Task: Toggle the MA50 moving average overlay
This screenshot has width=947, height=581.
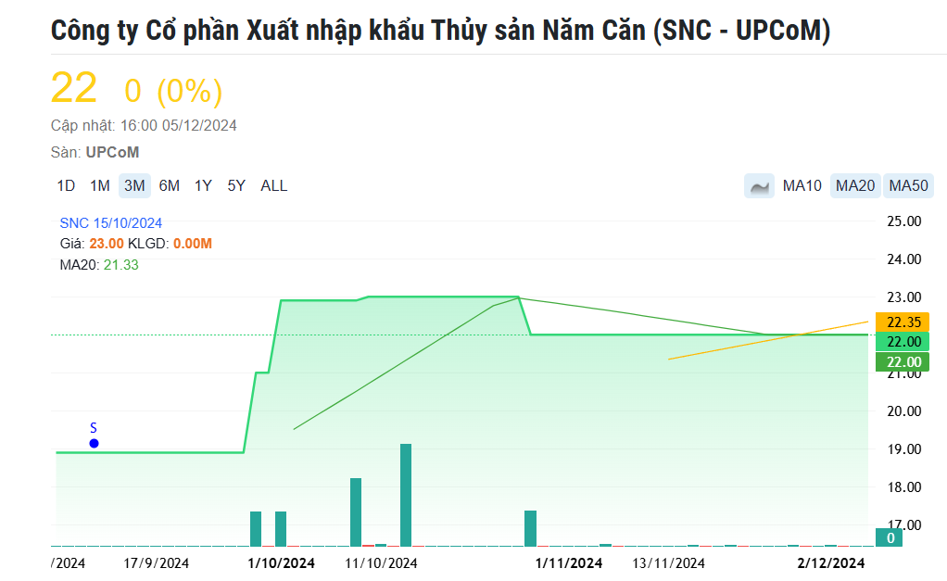Action: (x=907, y=185)
